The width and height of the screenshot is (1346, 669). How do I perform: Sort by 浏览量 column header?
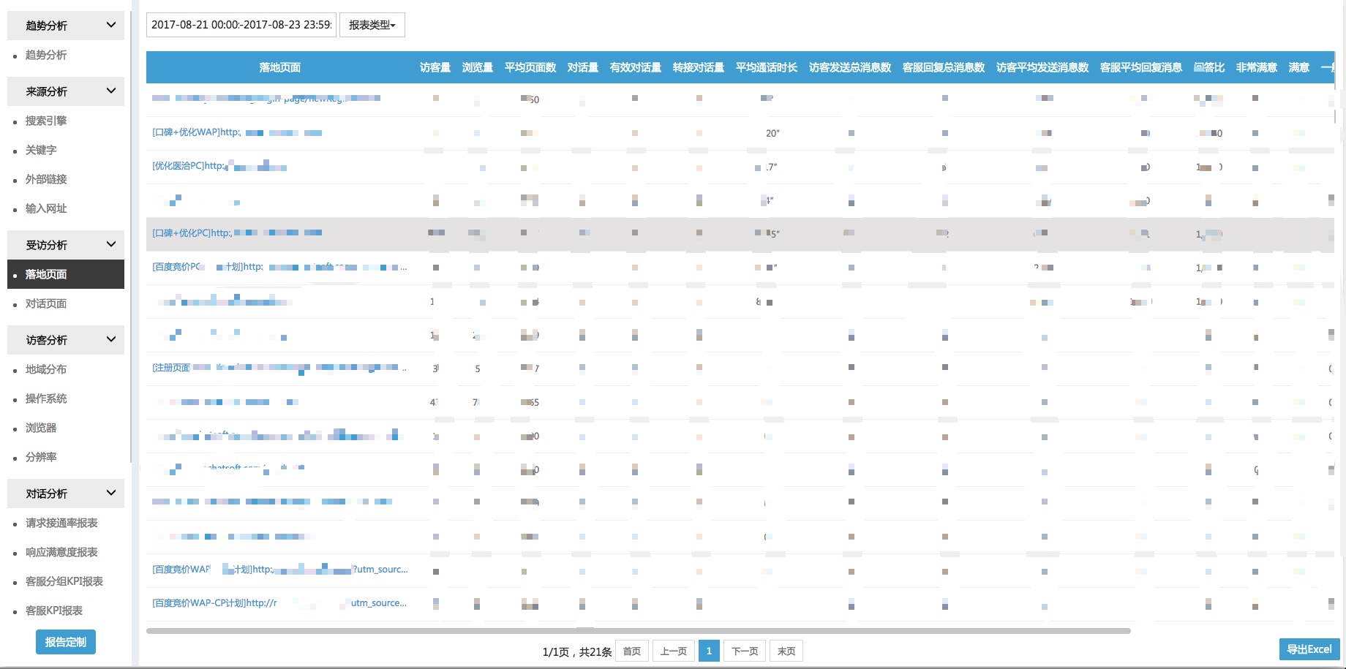tap(478, 67)
